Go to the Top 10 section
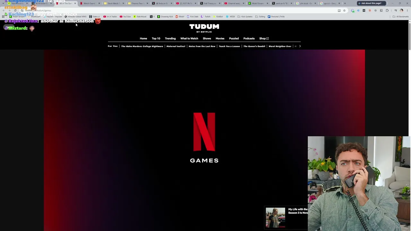Viewport: 411px width, 231px height. (x=156, y=38)
